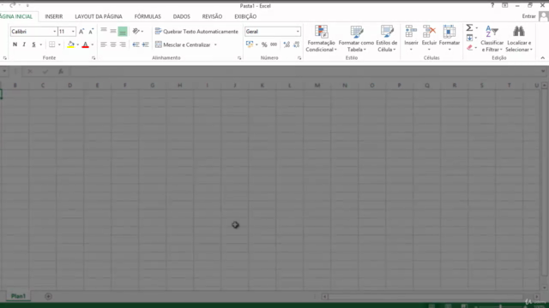This screenshot has height=308, width=549.
Task: Align text to the right
Action: tap(123, 44)
